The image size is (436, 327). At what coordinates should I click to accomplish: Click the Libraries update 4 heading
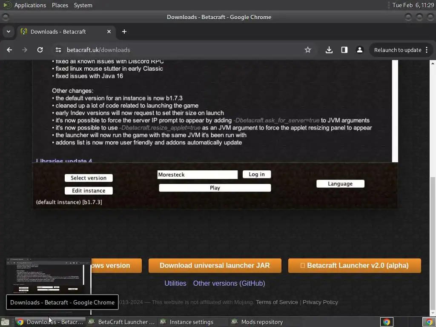tap(64, 161)
